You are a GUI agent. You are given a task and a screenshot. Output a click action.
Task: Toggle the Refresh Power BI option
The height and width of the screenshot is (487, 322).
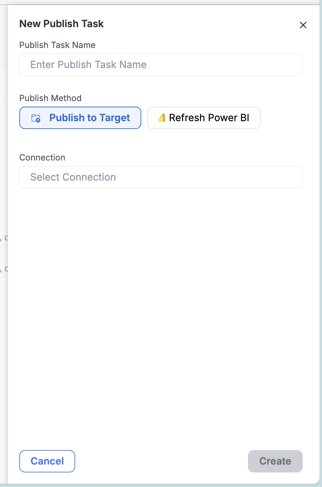tap(204, 118)
